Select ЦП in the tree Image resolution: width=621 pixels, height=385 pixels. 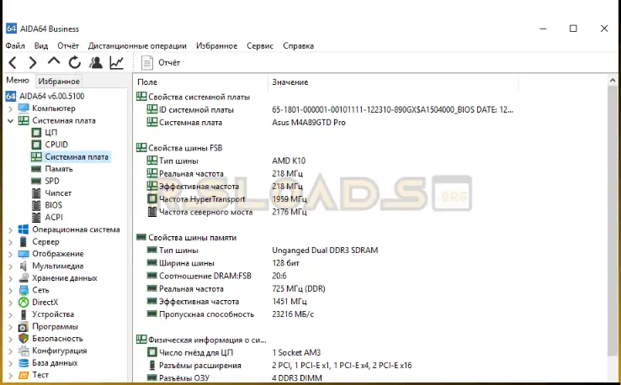(x=50, y=133)
